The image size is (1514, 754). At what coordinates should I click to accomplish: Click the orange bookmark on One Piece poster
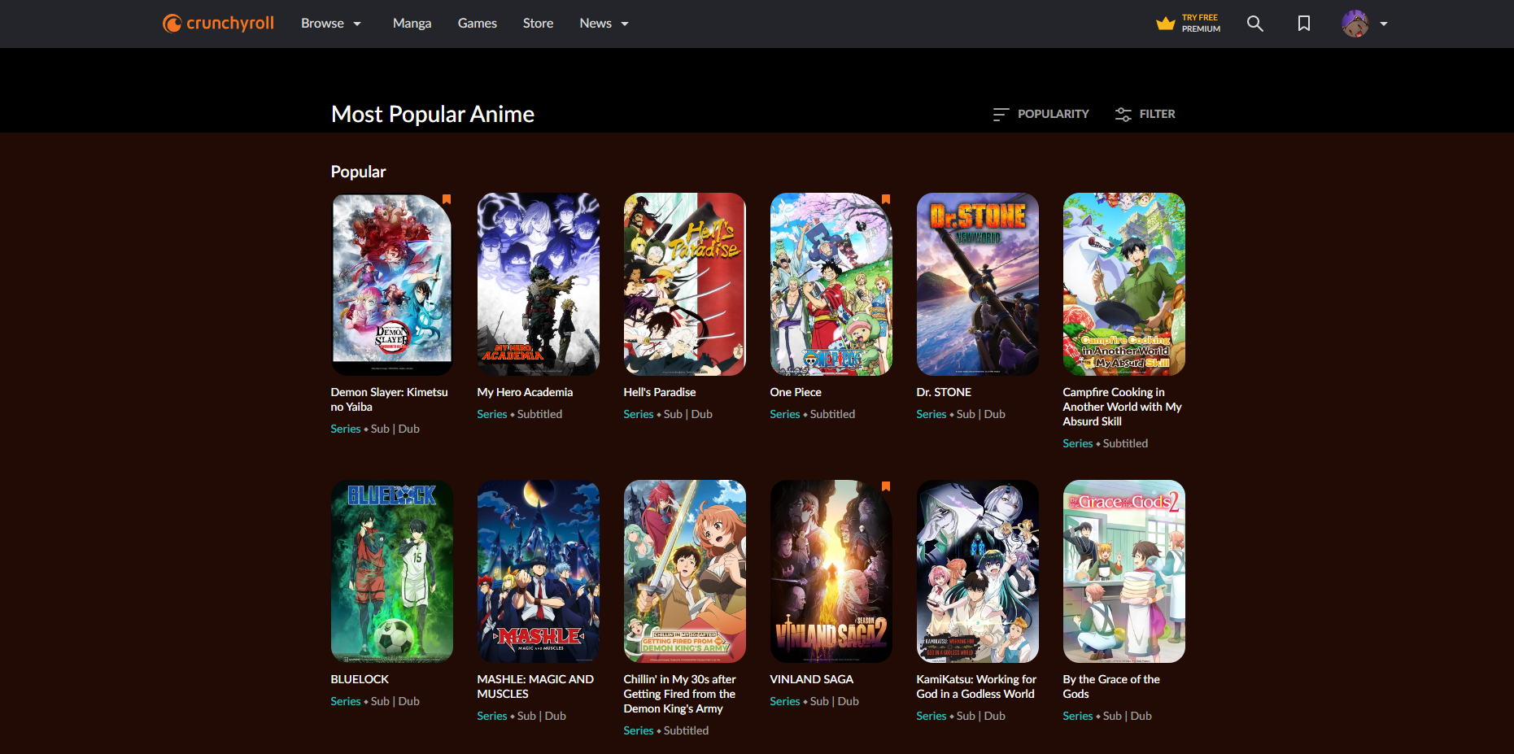point(886,199)
